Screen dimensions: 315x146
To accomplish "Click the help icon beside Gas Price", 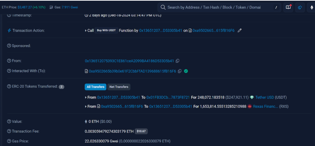I will [x=9, y=141].
